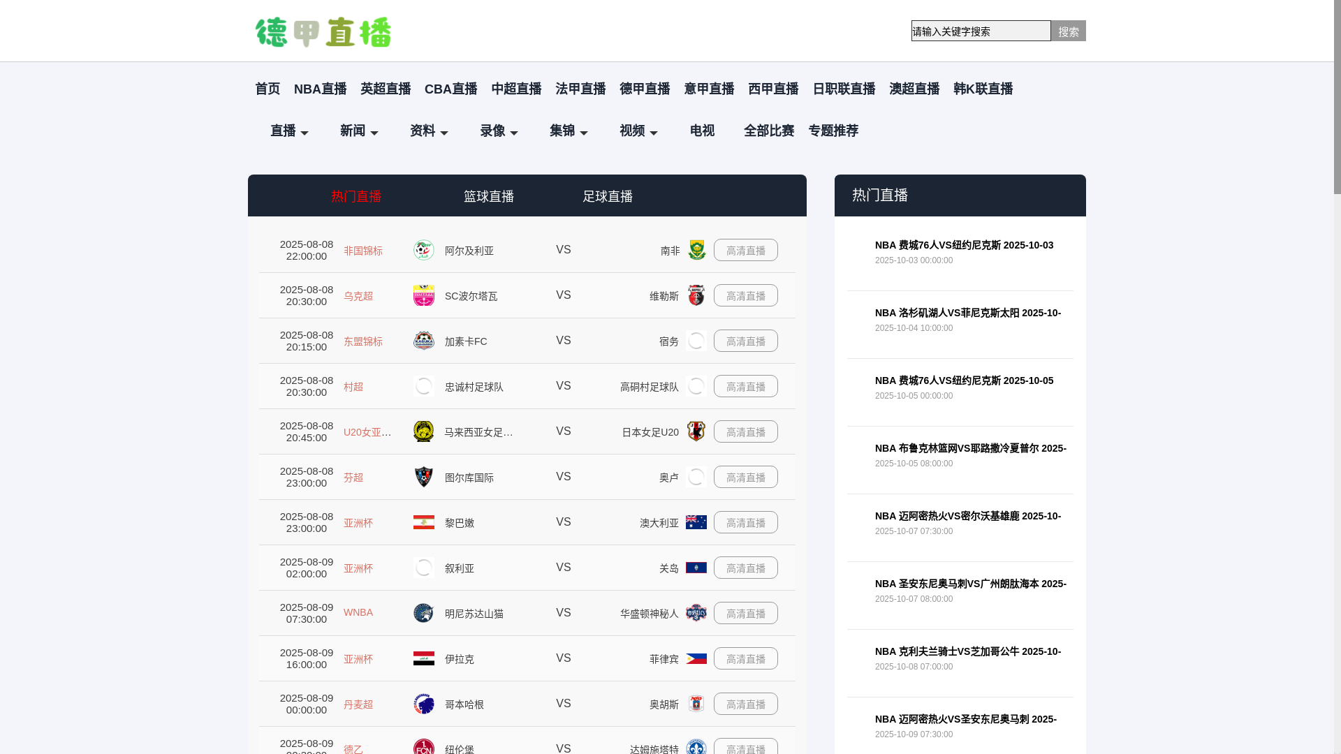The width and height of the screenshot is (1341, 754).
Task: Open the WNBA league link
Action: 358,612
